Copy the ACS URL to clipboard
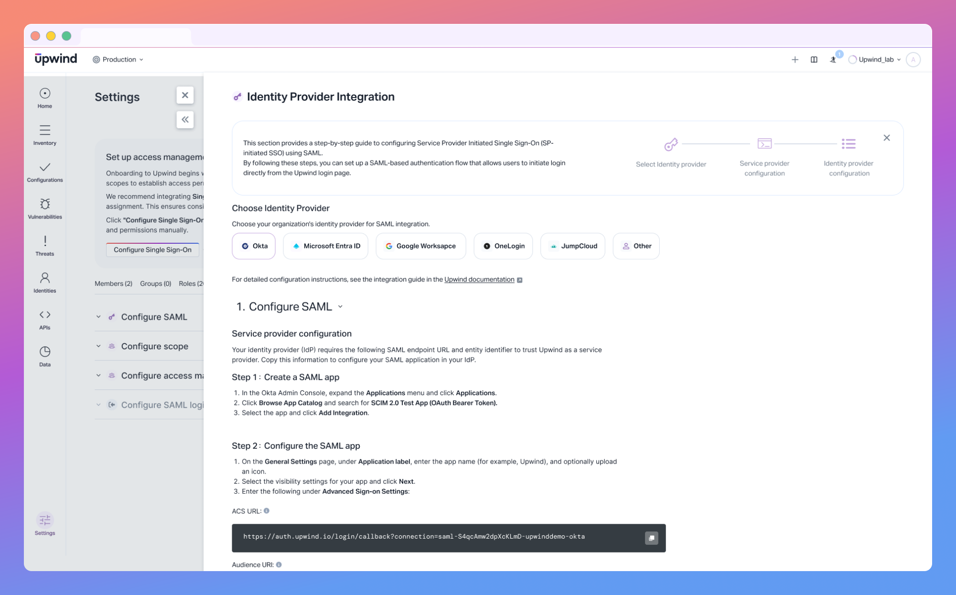956x595 pixels. [x=651, y=538]
